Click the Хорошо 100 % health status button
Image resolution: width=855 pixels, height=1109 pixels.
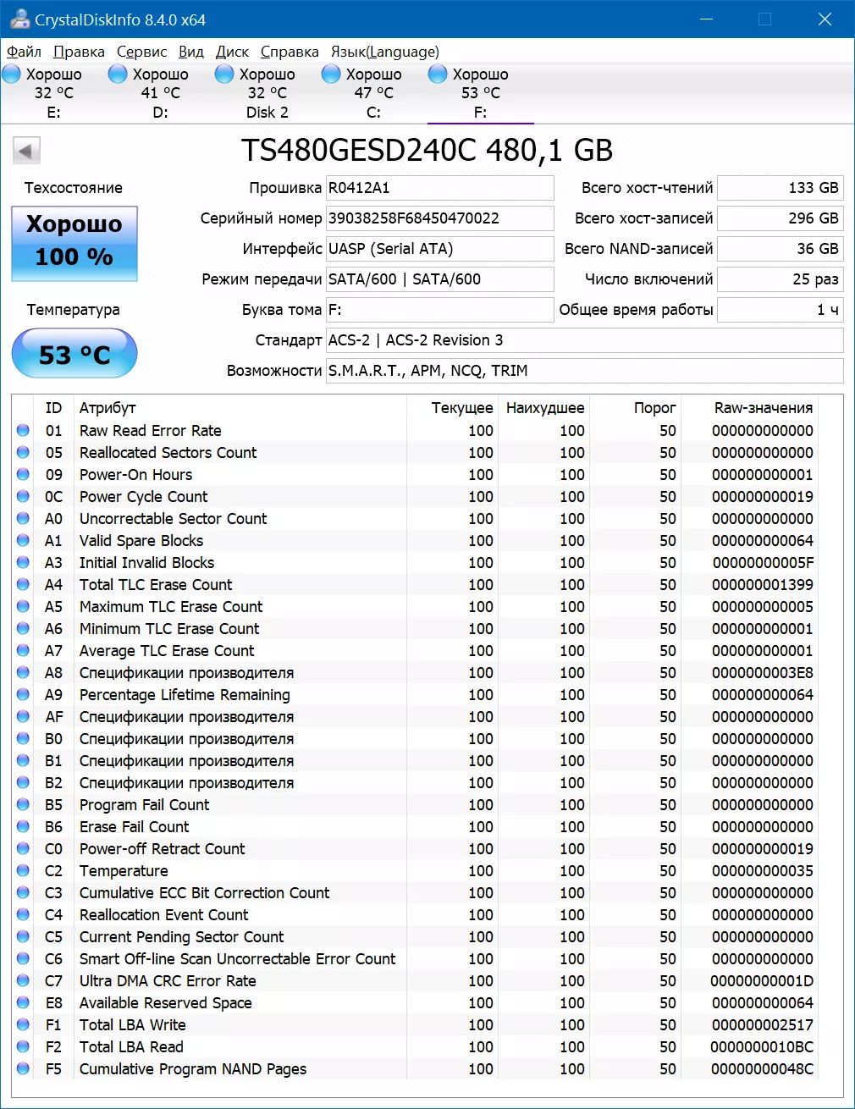tap(74, 244)
